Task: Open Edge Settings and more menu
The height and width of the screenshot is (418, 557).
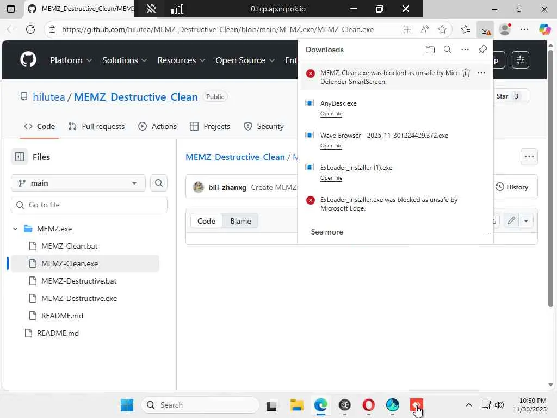Action: click(x=524, y=29)
